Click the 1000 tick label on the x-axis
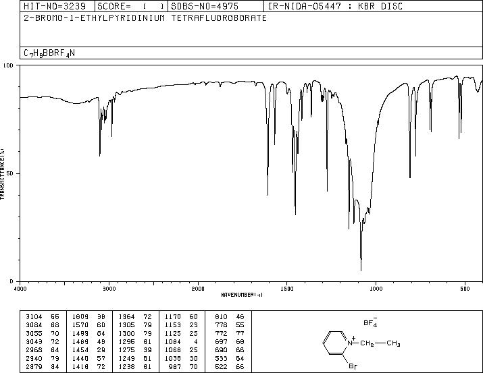 pyautogui.click(x=376, y=289)
